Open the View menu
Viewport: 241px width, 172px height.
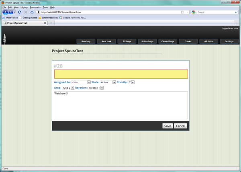click(x=16, y=7)
